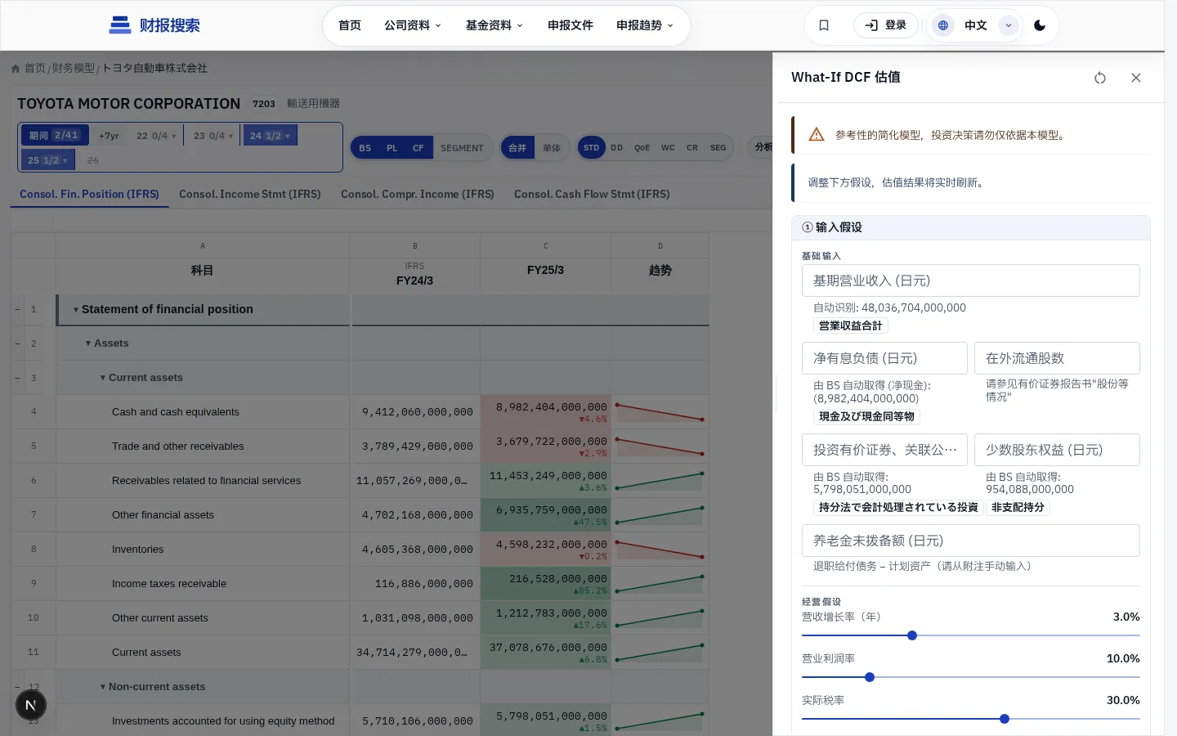Select the CF statement toggle
Image resolution: width=1177 pixels, height=736 pixels.
(418, 148)
